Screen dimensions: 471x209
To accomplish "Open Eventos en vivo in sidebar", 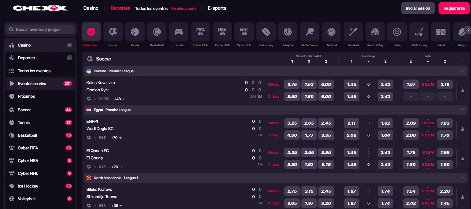I will coord(40,83).
